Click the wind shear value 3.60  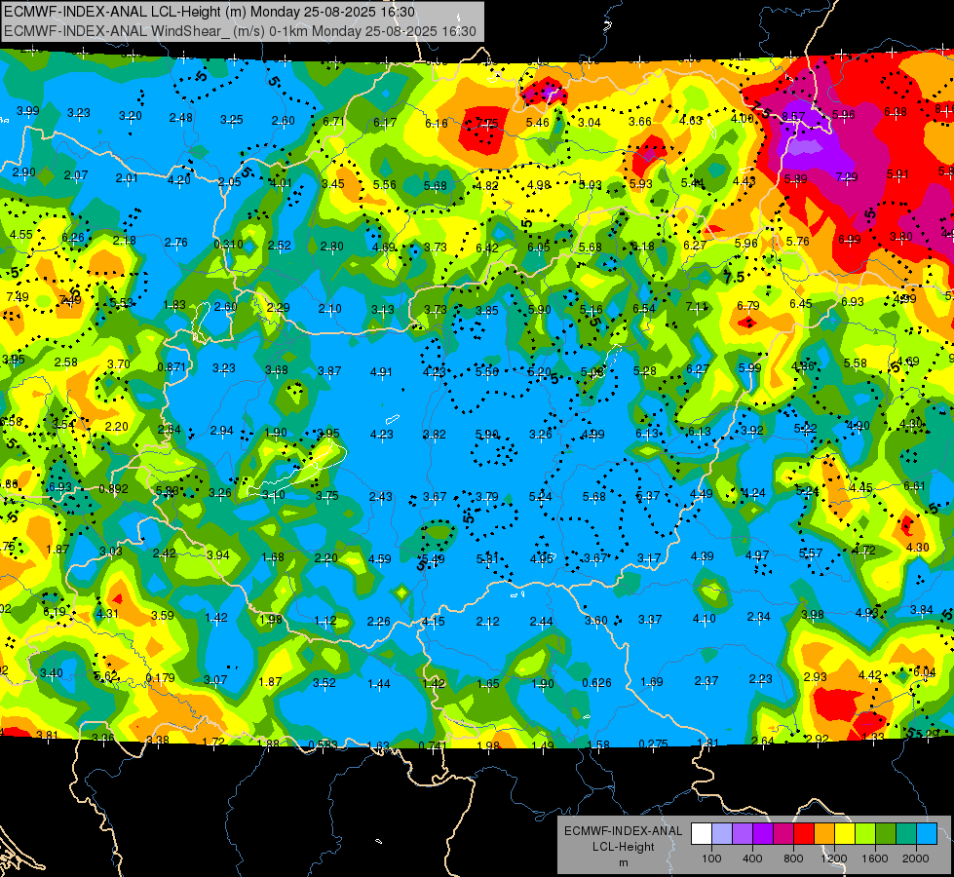pyautogui.click(x=595, y=620)
